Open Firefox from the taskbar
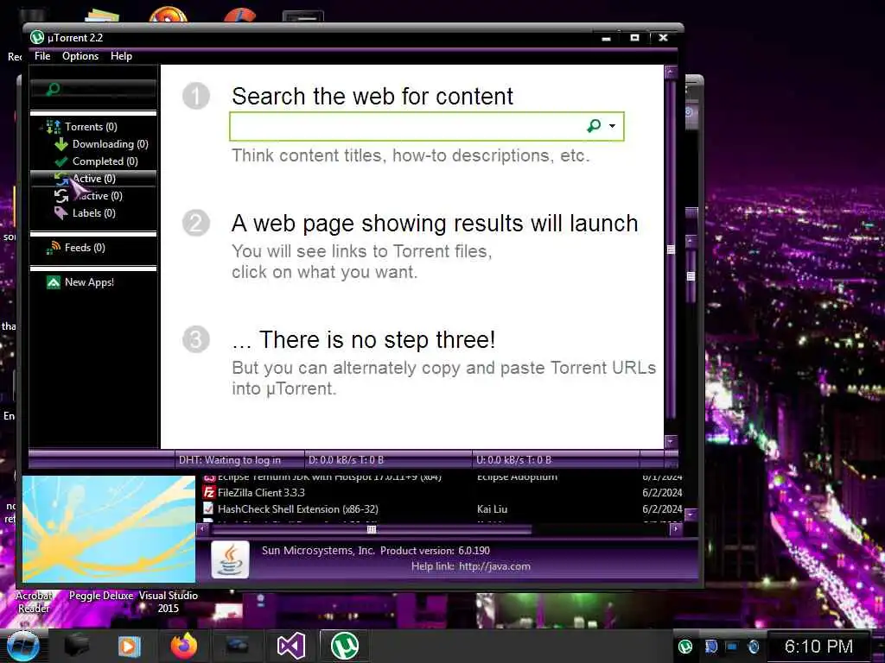Screen dimensions: 885x663 pos(184,646)
